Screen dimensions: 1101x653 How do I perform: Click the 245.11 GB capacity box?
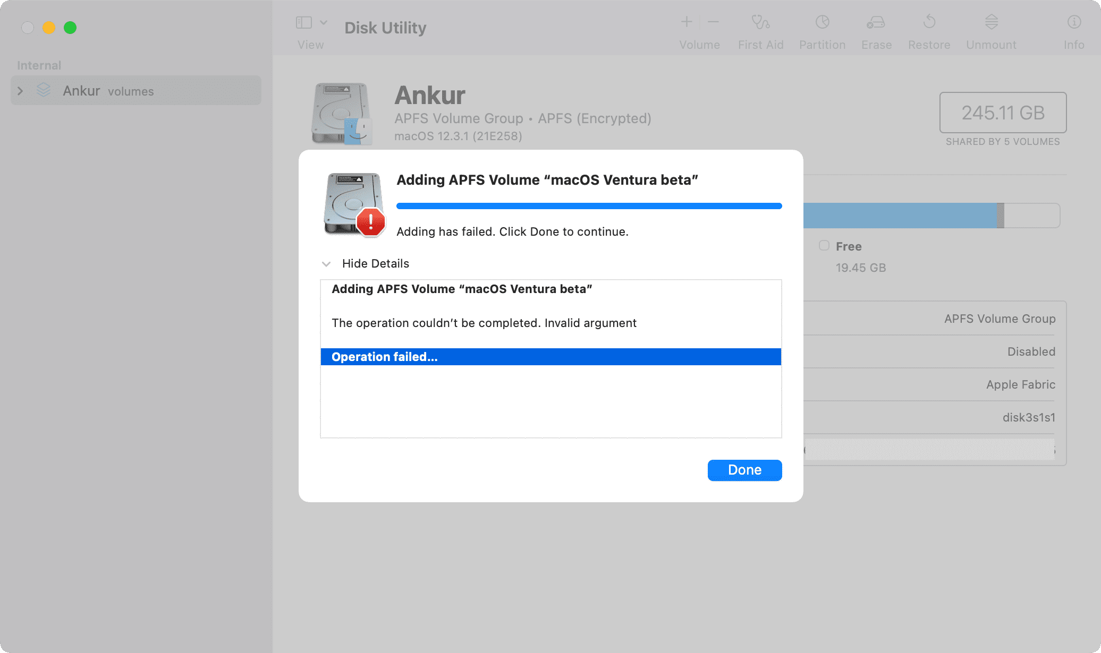point(1003,113)
